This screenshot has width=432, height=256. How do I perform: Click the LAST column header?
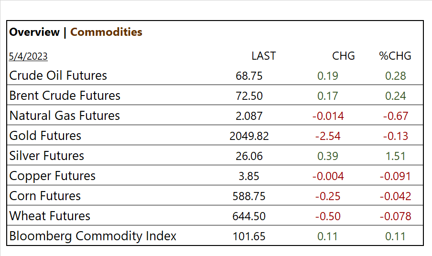(263, 56)
